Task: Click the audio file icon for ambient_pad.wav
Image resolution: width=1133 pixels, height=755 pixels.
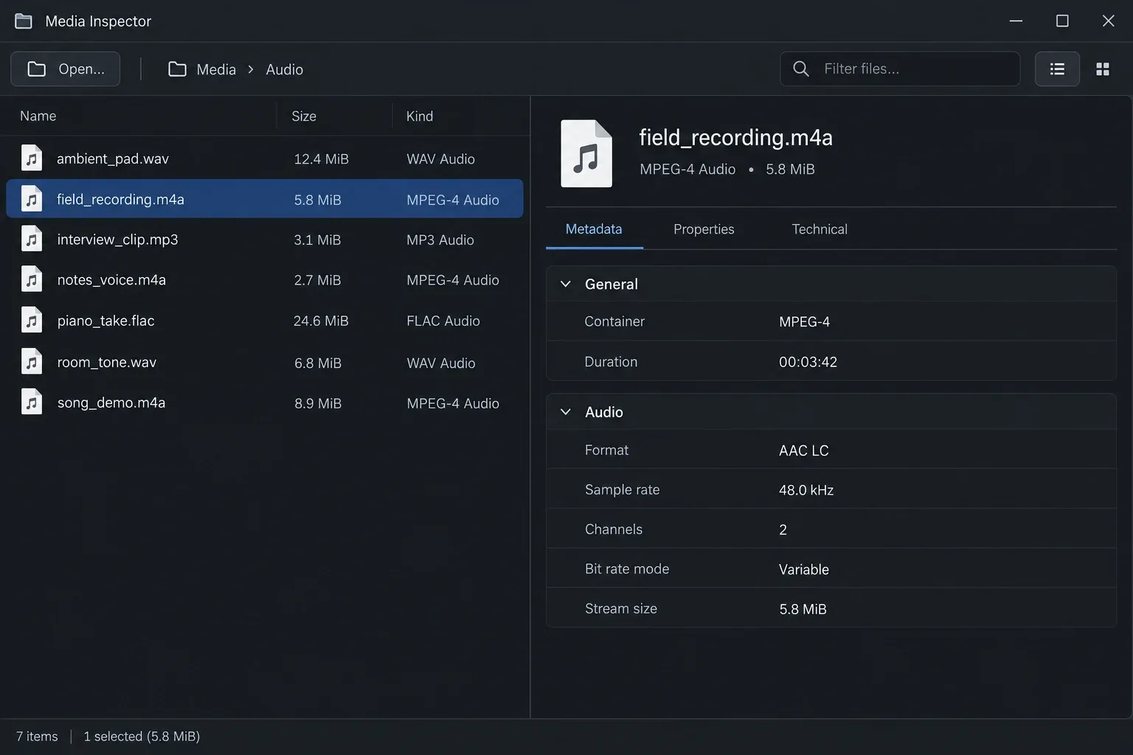Action: click(x=32, y=158)
